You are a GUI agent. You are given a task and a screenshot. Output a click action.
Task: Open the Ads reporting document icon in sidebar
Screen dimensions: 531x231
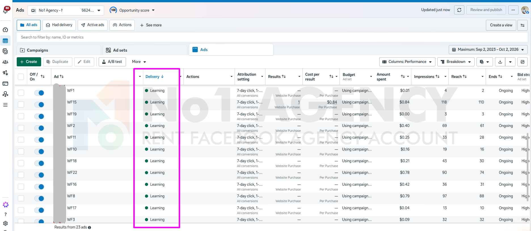(x=5, y=51)
